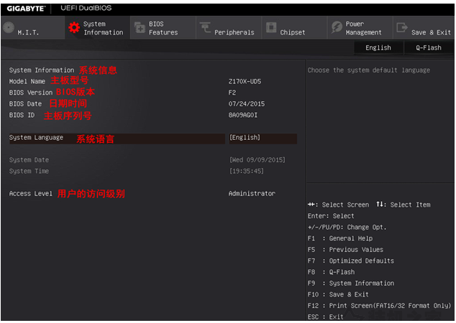The height and width of the screenshot is (323, 456).
Task: Click the System Information section heading
Action: click(x=42, y=70)
